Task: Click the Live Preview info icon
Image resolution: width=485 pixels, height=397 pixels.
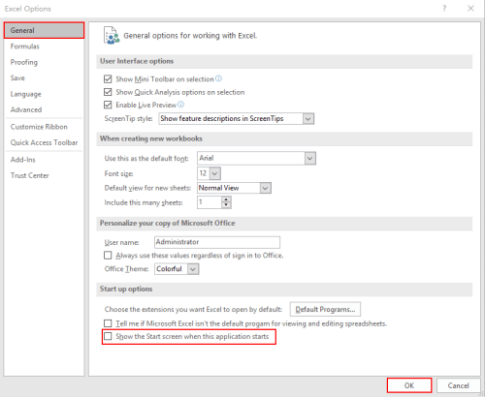Action: 181,105
